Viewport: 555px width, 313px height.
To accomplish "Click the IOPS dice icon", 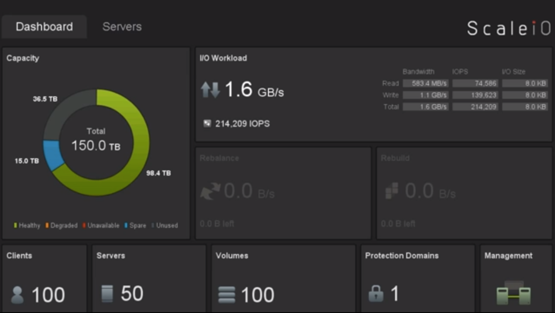I will pos(207,124).
